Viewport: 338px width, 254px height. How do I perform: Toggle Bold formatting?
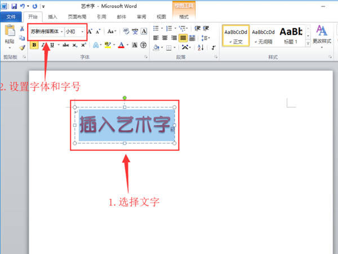coord(34,45)
